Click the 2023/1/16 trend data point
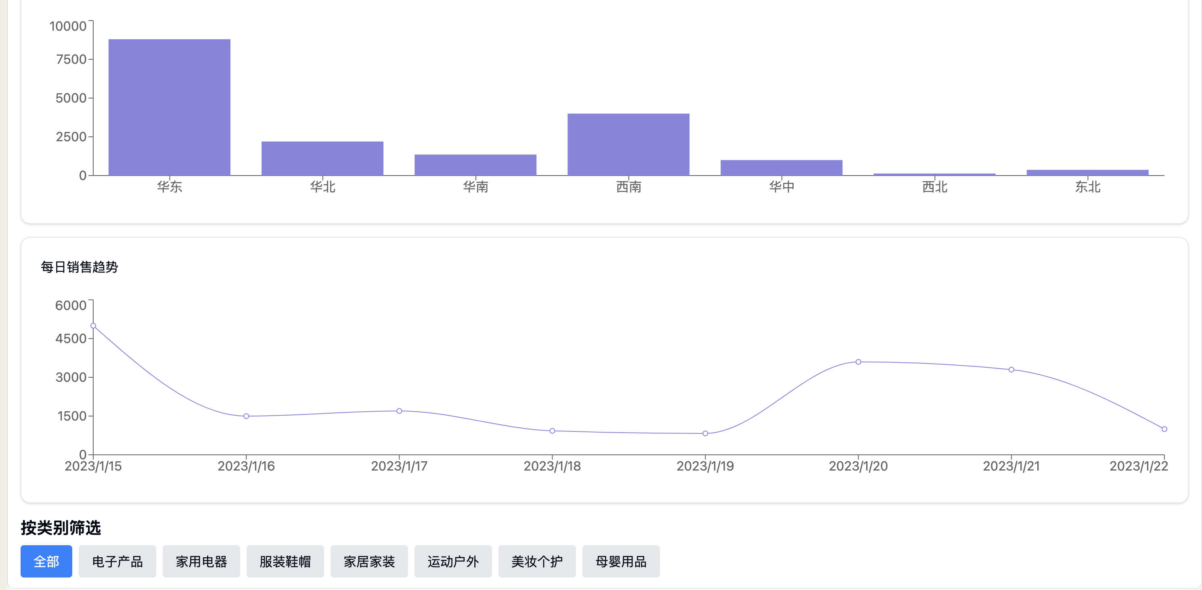 pos(246,416)
